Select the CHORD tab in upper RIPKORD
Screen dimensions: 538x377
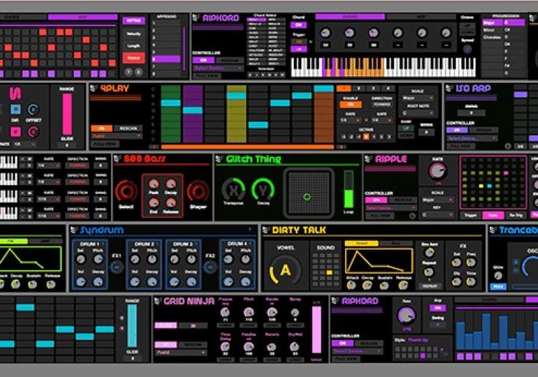pyautogui.click(x=350, y=16)
